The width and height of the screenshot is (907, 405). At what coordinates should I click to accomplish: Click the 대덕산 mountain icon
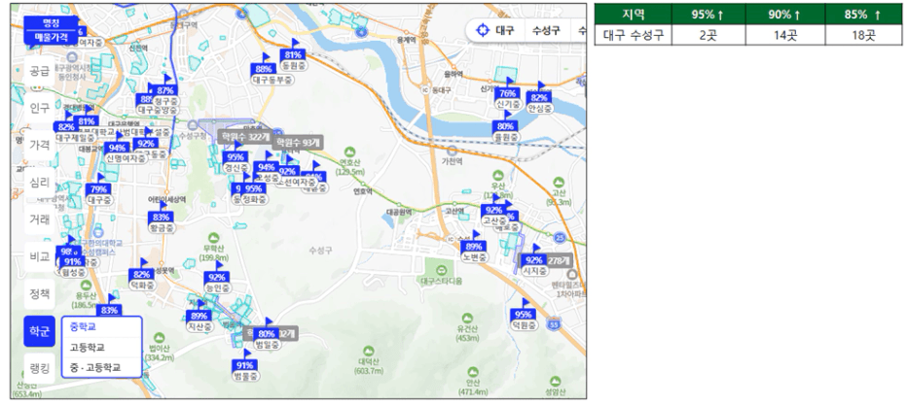368,351
